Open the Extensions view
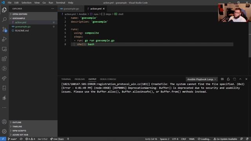Viewport: 251px width, 141px height. (4, 59)
